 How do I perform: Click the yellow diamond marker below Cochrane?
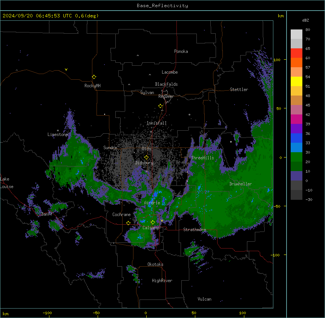click(x=128, y=223)
